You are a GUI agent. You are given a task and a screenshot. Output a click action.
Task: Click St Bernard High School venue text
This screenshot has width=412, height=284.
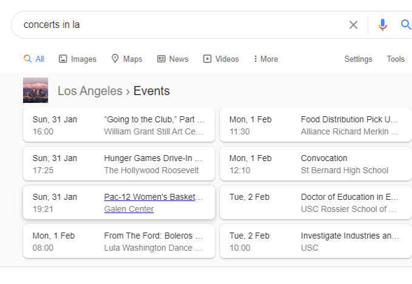coord(345,170)
